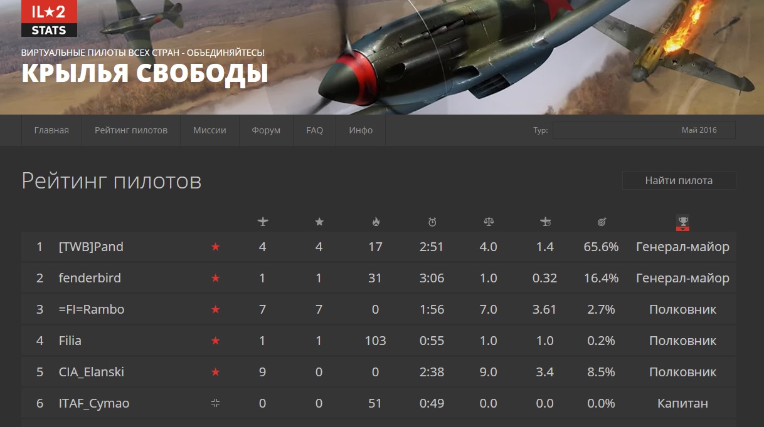Sort by flame column icon
This screenshot has height=427, width=764.
376,222
